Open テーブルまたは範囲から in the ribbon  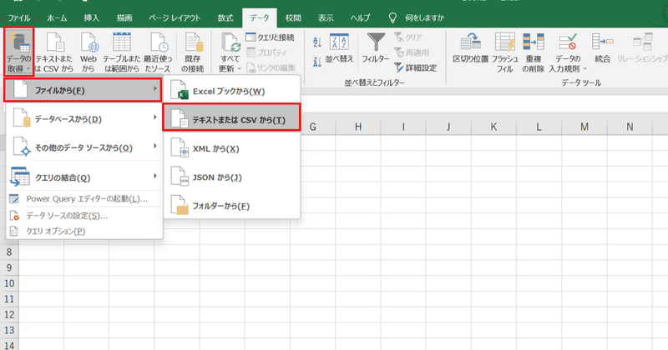(122, 52)
